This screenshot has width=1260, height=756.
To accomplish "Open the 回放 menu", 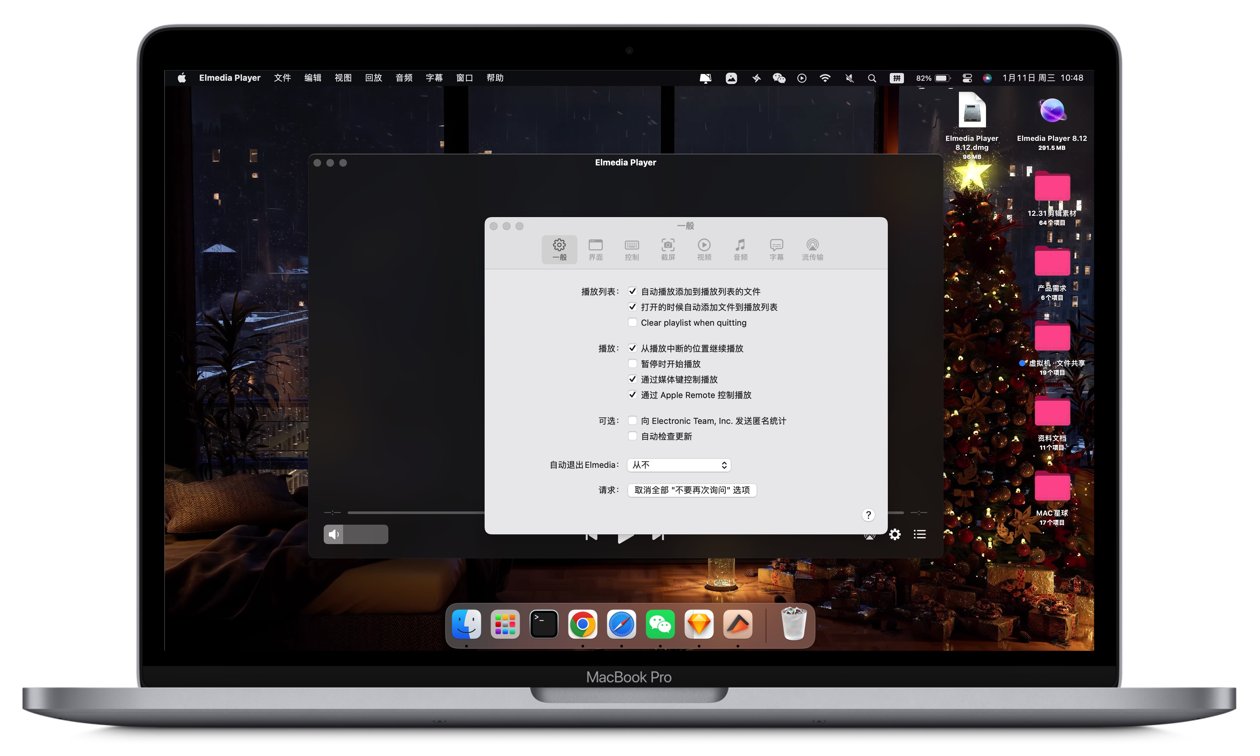I will 373,78.
